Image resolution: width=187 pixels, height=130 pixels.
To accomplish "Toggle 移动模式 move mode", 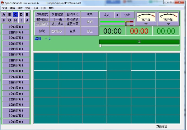I will (72, 19).
